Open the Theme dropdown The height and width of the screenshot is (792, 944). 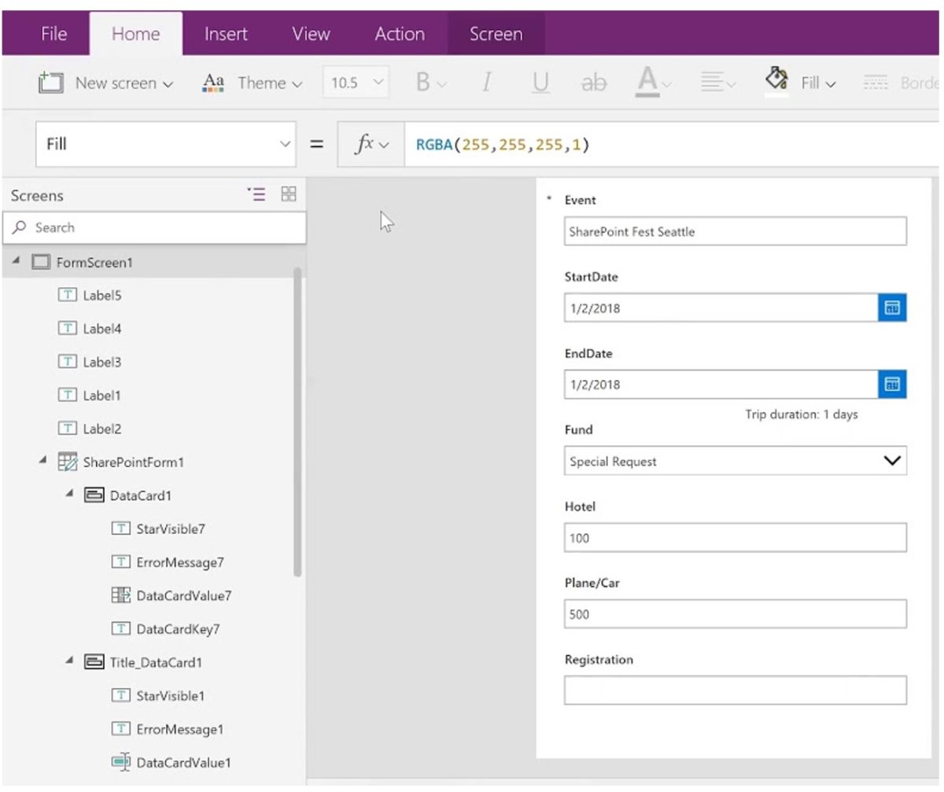(x=253, y=83)
